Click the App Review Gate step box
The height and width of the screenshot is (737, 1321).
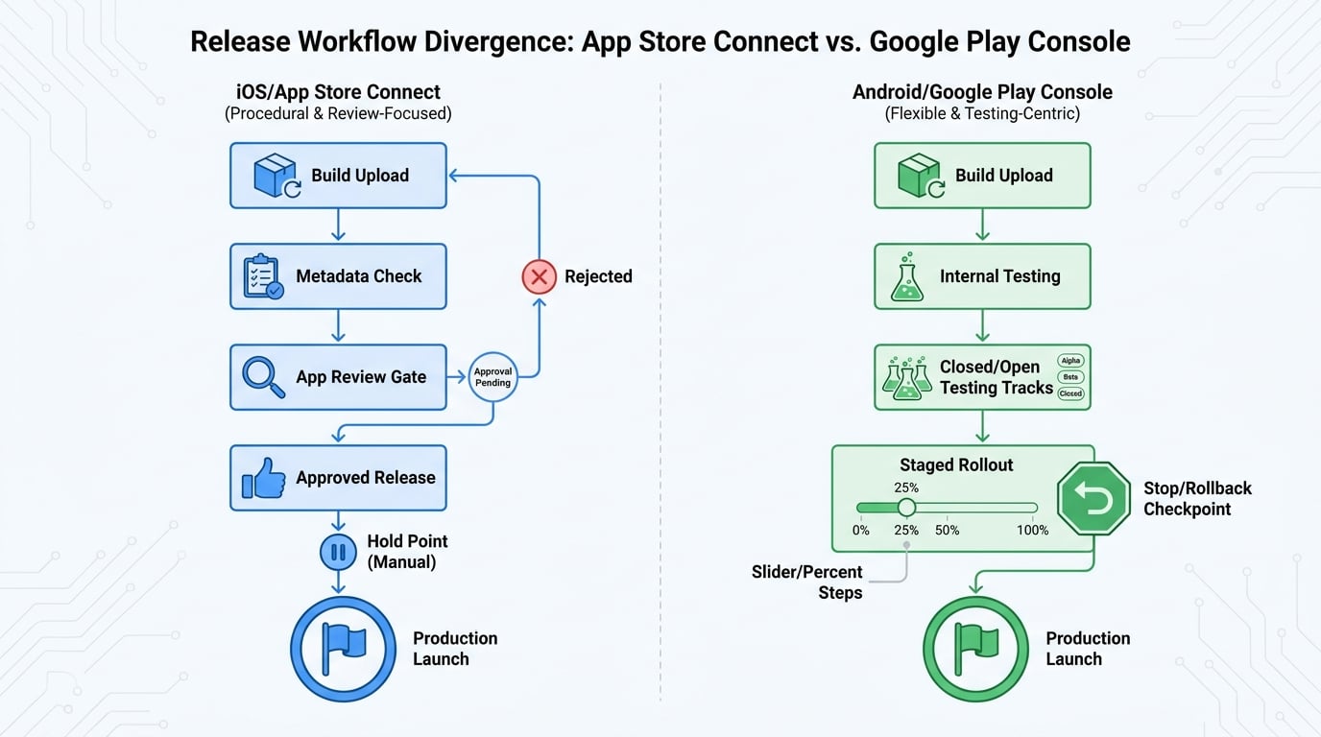click(338, 377)
